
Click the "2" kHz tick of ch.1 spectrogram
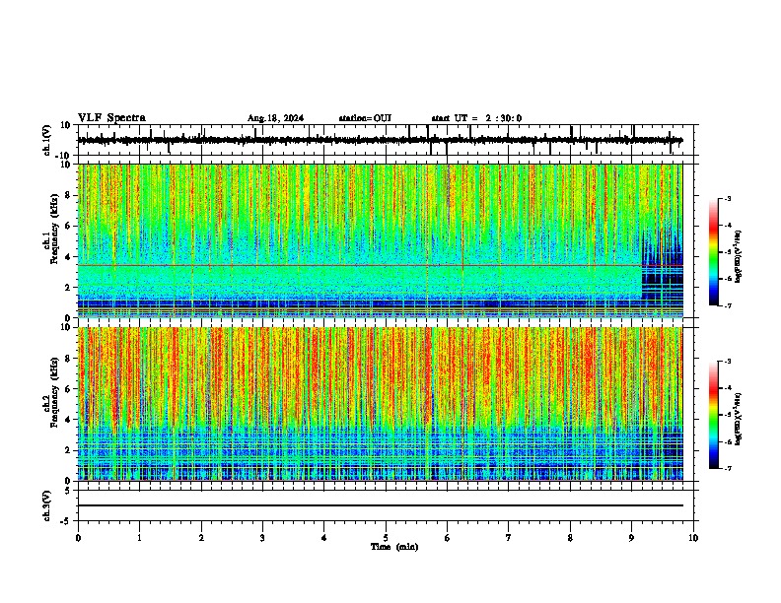pyautogui.click(x=68, y=287)
